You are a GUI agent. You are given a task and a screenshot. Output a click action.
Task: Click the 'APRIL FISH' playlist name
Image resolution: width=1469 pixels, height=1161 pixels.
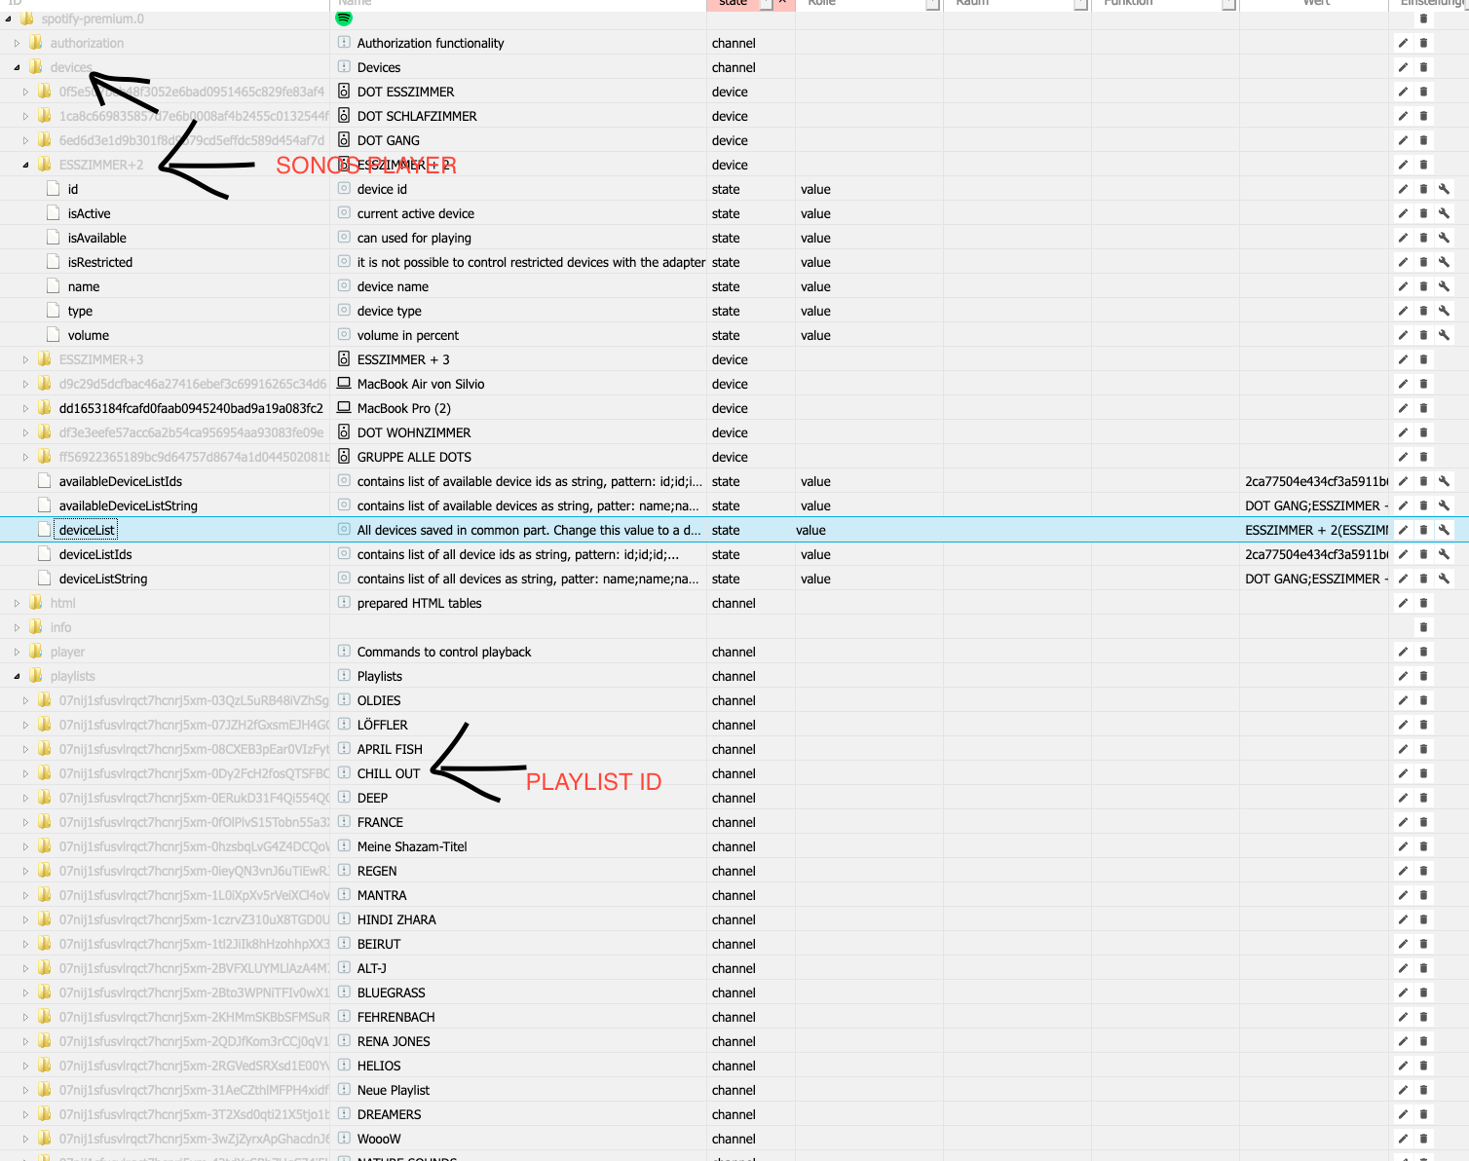390,749
